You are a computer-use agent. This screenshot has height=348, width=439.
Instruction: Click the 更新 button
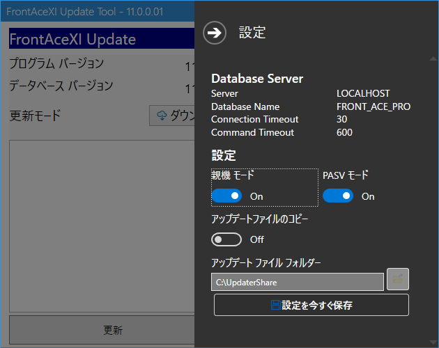coord(102,330)
